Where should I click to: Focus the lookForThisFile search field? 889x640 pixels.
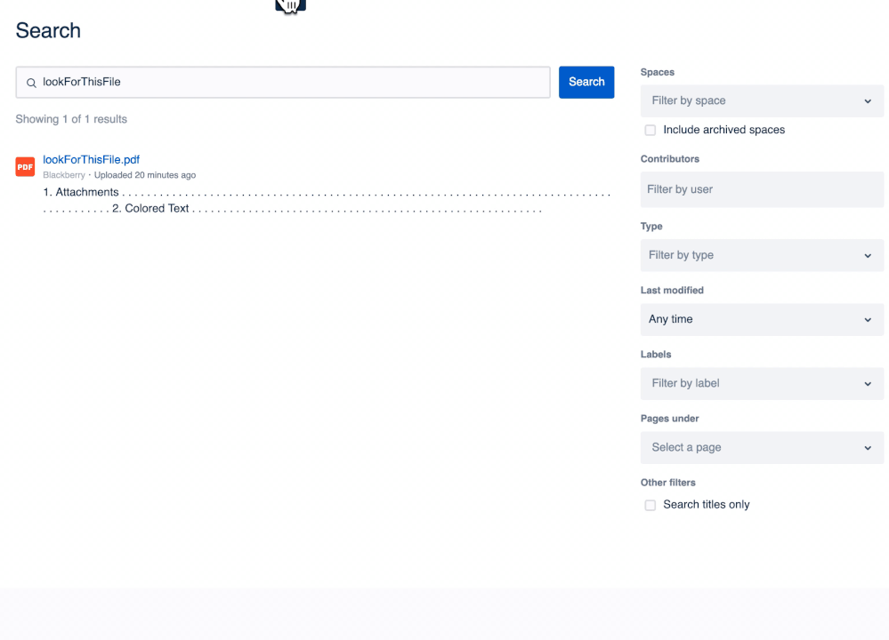tap(283, 82)
